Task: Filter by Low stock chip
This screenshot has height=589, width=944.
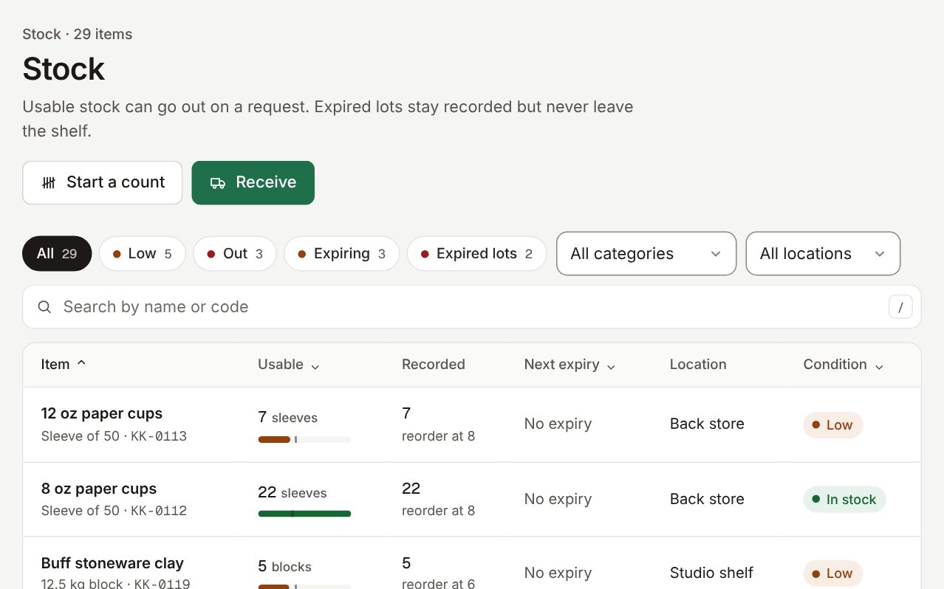Action: click(143, 254)
